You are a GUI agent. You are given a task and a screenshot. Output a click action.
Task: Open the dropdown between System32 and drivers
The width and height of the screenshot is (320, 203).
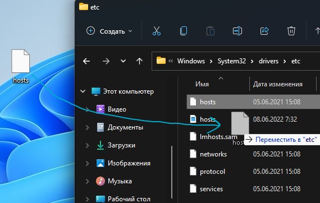[252, 61]
